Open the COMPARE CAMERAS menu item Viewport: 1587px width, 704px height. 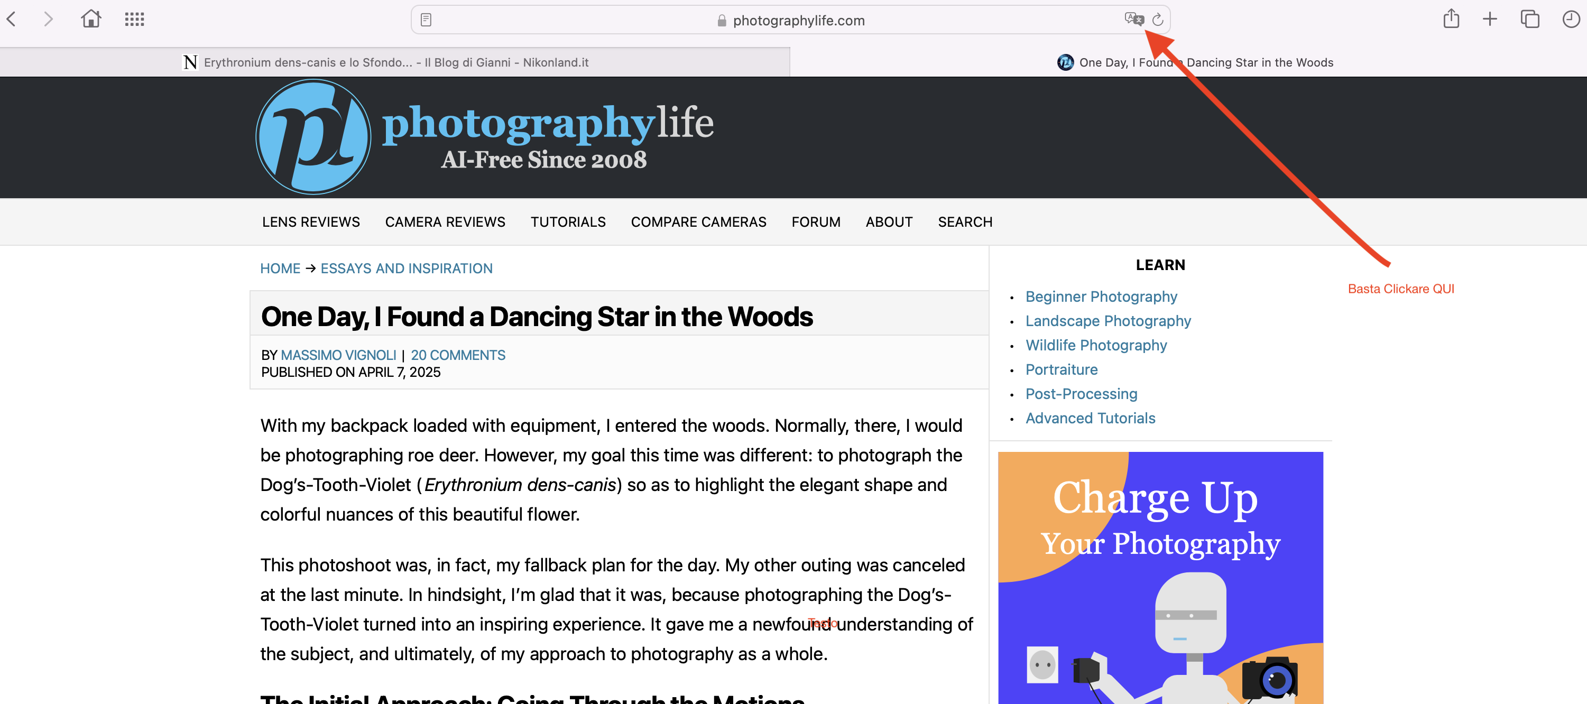click(x=699, y=222)
